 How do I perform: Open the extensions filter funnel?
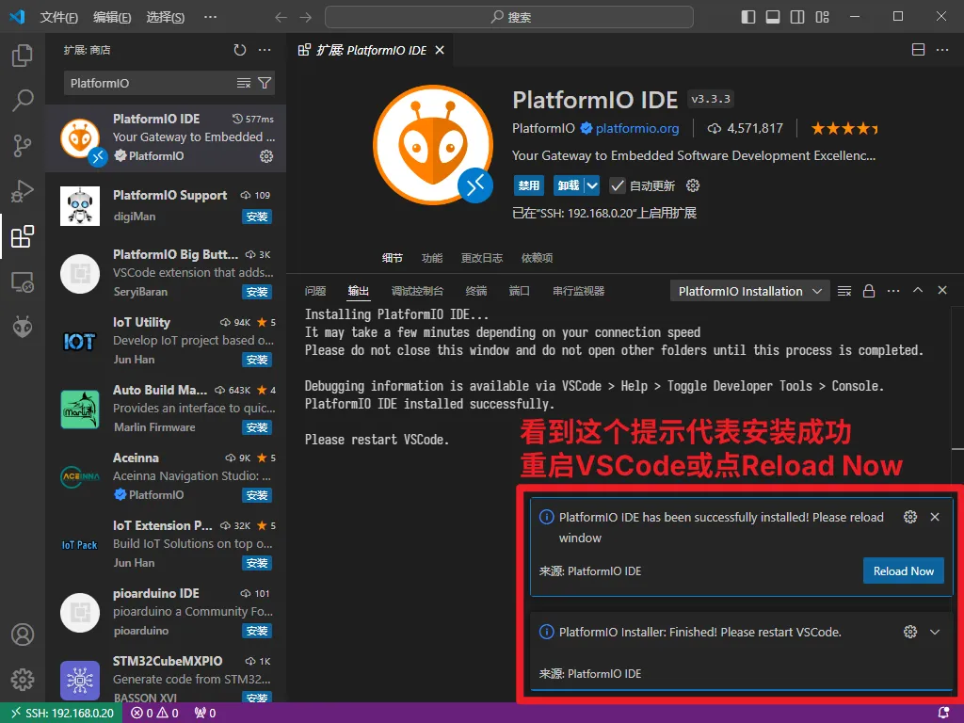pyautogui.click(x=265, y=83)
